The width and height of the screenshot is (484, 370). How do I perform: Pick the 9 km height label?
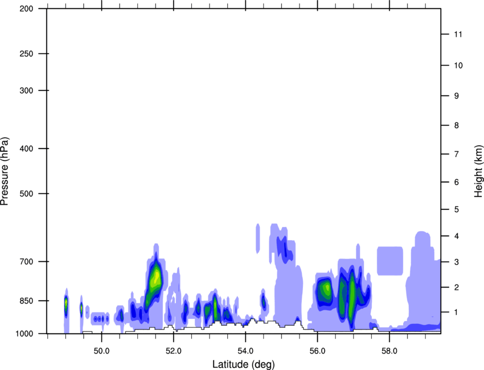click(x=456, y=96)
